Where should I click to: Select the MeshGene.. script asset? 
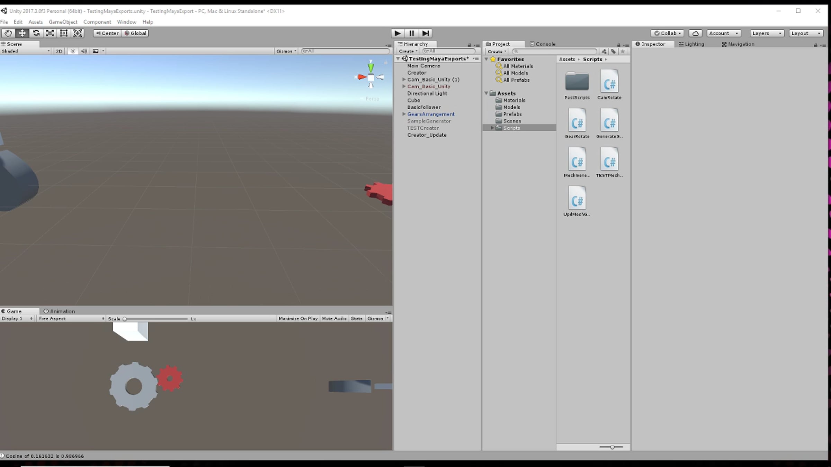pyautogui.click(x=577, y=162)
